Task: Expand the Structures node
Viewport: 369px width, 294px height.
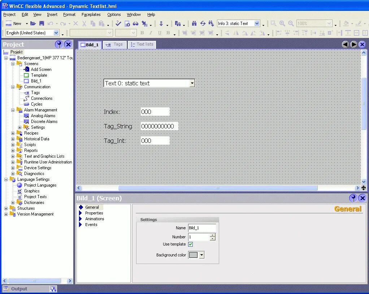Action: [x=6, y=208]
